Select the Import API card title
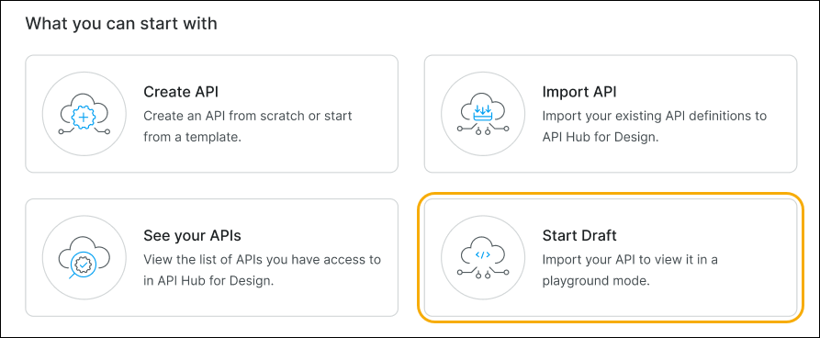Image resolution: width=820 pixels, height=338 pixels. click(x=579, y=92)
